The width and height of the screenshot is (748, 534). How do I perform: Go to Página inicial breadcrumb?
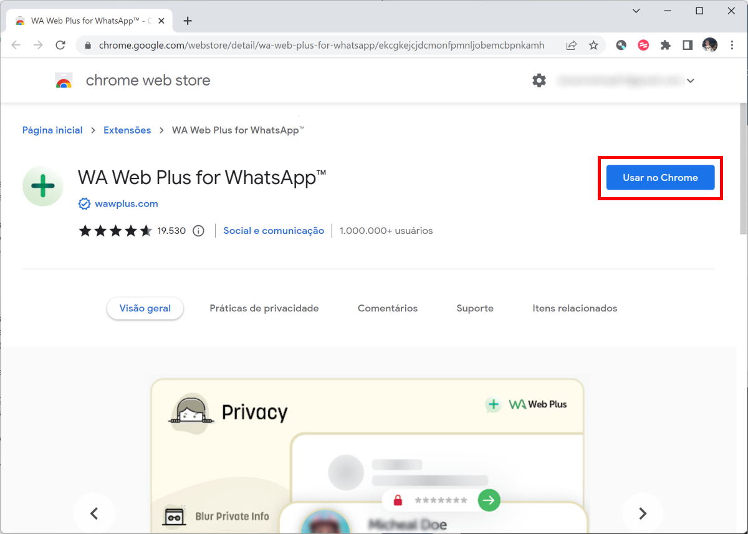[52, 130]
